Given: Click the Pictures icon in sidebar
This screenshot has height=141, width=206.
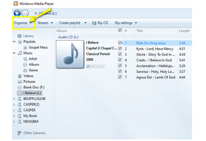Looking at the screenshot, I should (20, 82).
